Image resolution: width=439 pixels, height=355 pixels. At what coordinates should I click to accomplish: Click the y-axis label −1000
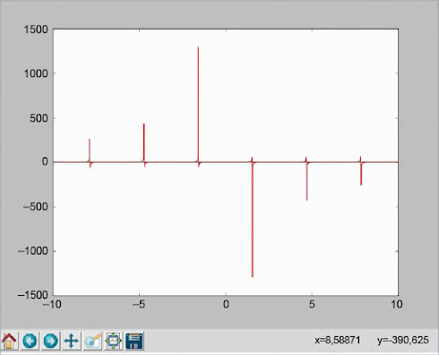click(x=33, y=251)
